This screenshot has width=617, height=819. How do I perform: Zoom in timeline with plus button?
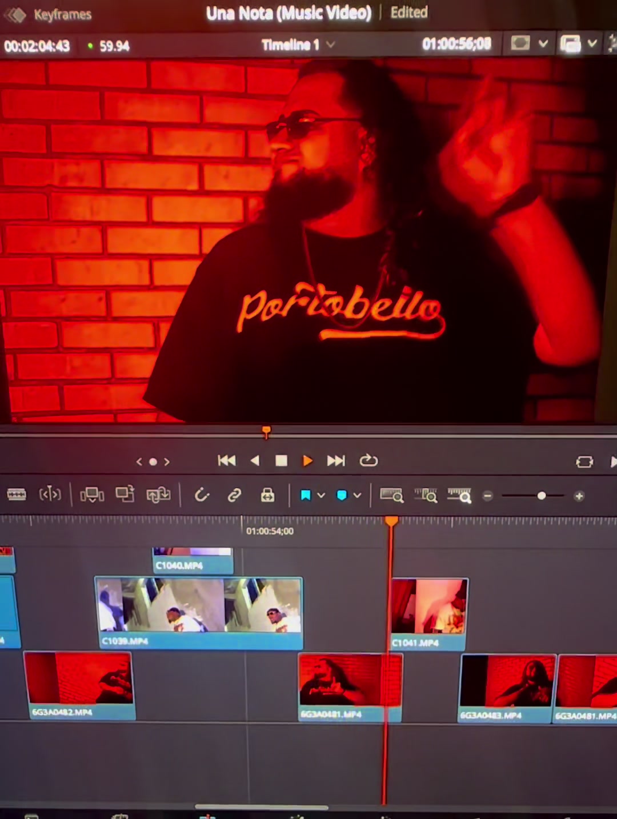point(579,496)
